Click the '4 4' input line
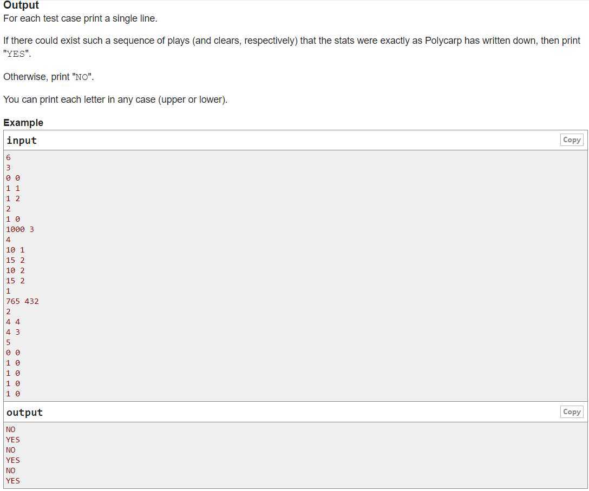Image resolution: width=589 pixels, height=491 pixels. [x=13, y=322]
